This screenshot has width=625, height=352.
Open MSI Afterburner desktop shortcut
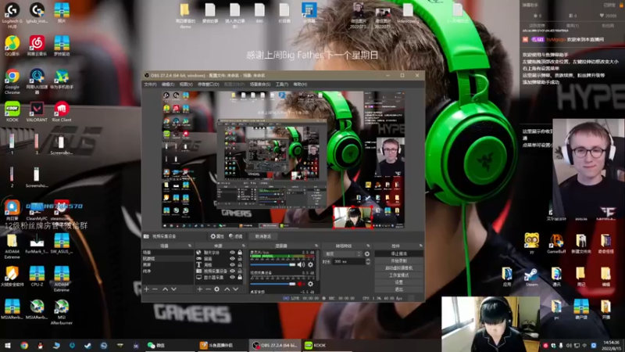[62, 312]
